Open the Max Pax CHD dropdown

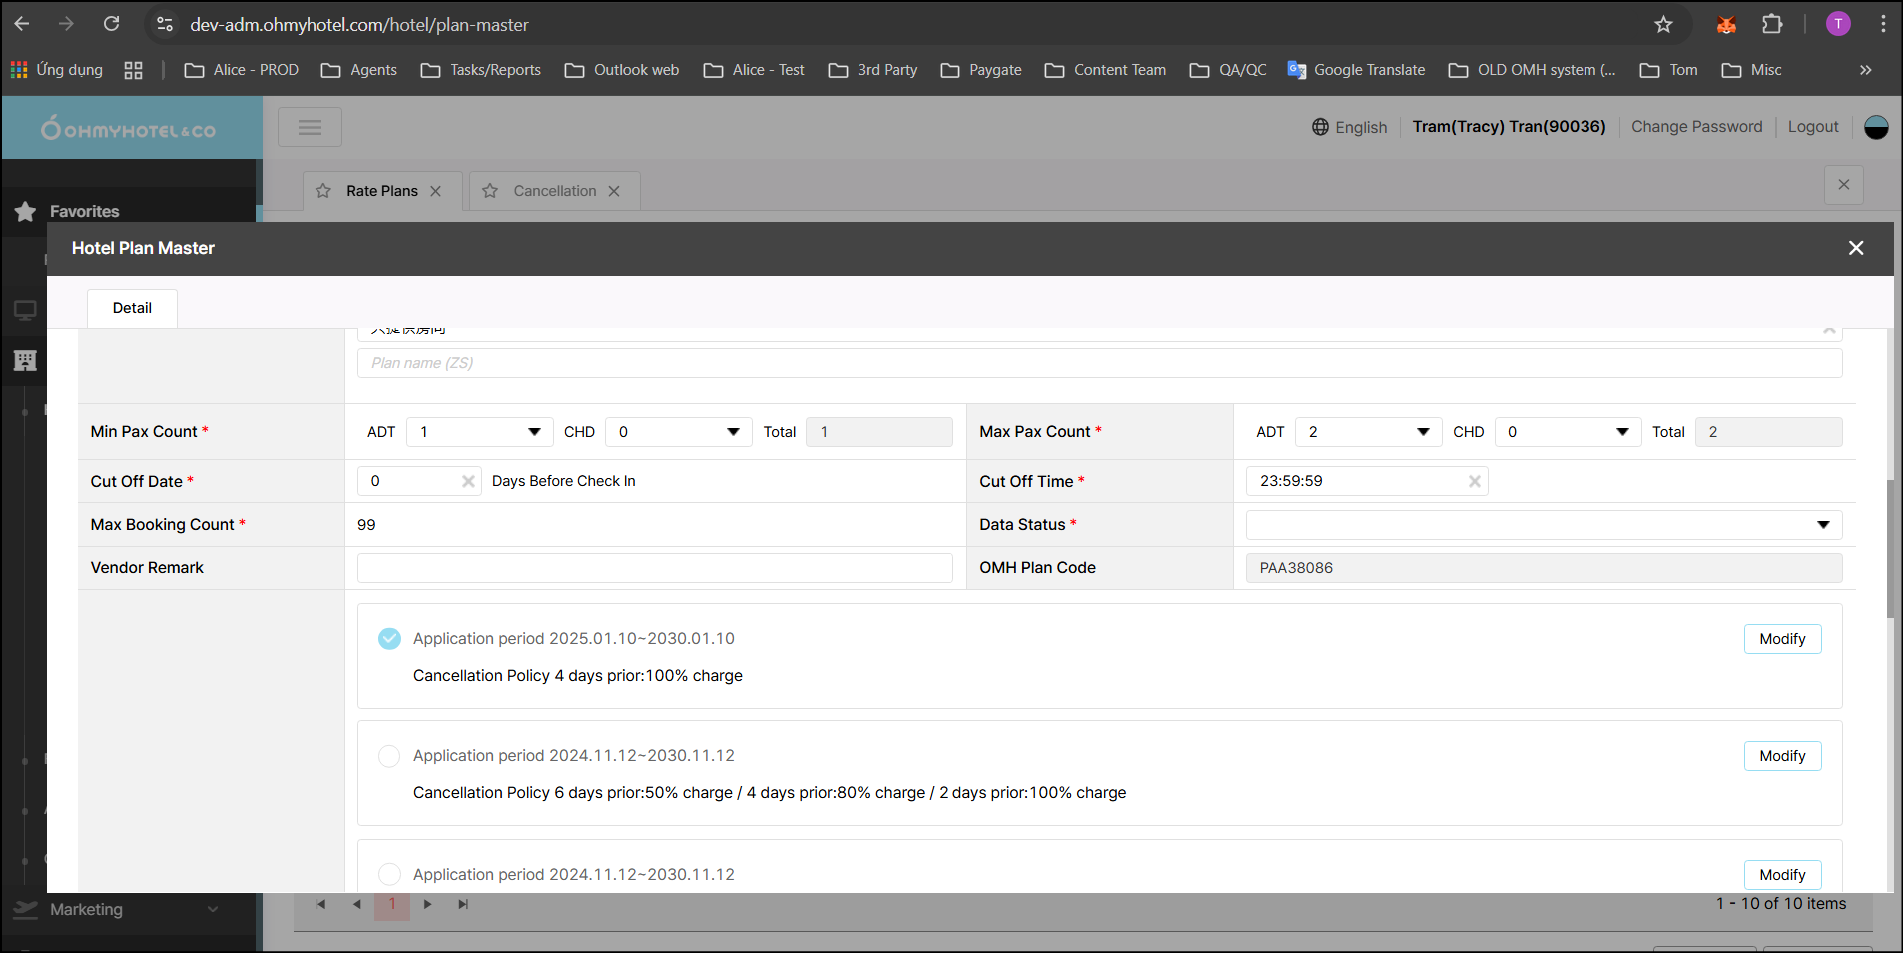click(1567, 432)
